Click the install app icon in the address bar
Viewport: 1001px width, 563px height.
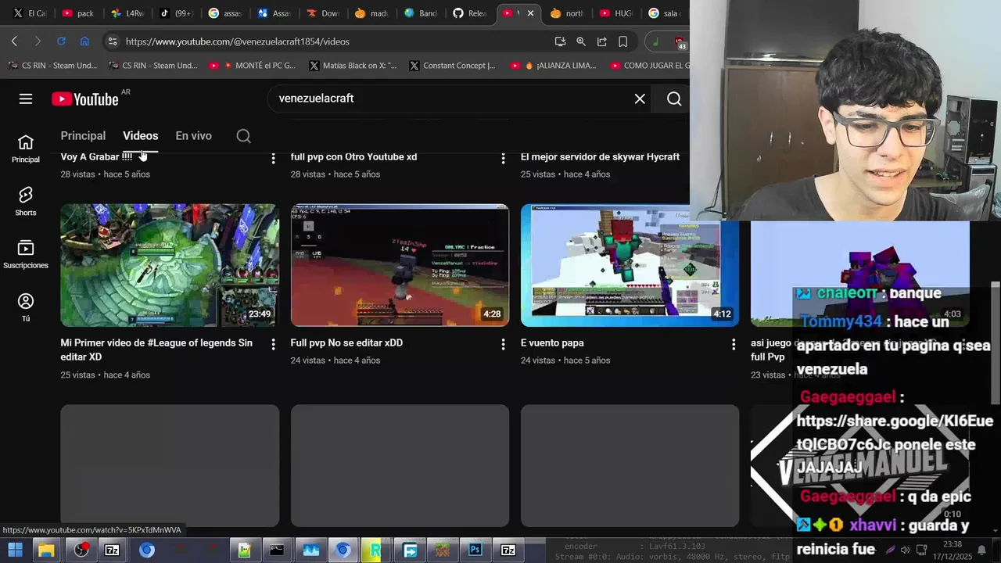[x=560, y=41]
